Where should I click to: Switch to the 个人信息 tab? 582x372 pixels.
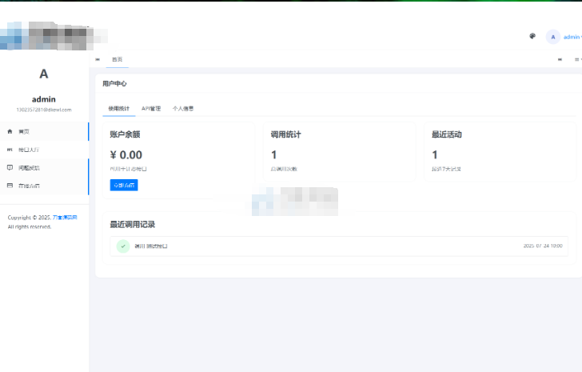(x=183, y=109)
